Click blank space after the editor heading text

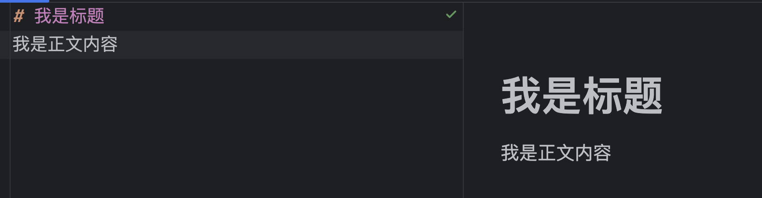[273, 16]
